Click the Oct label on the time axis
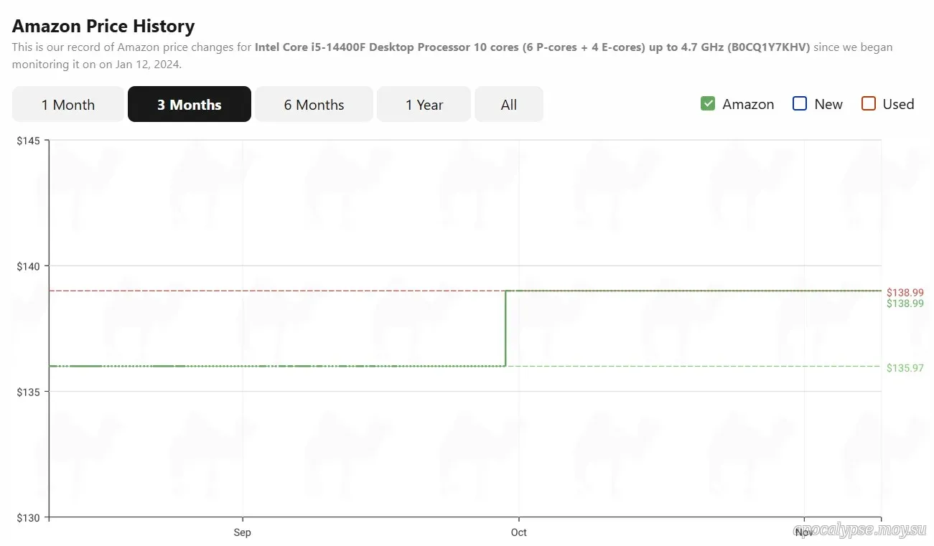 518,532
